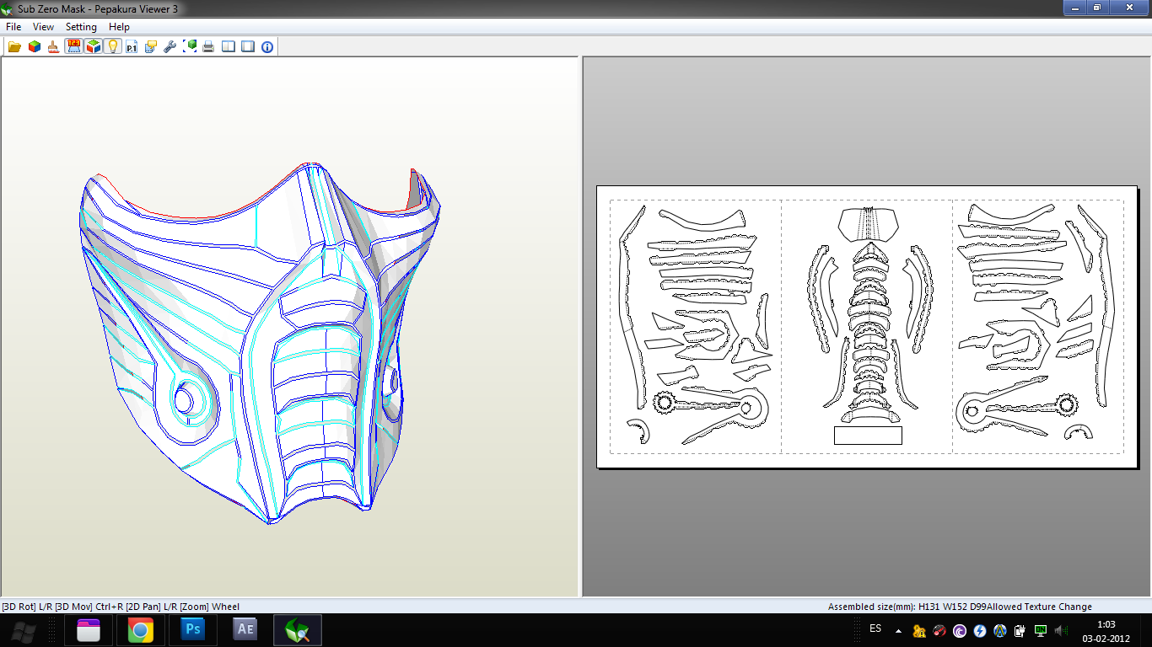Click the P.1 page number icon
This screenshot has width=1152, height=647.
tap(132, 46)
